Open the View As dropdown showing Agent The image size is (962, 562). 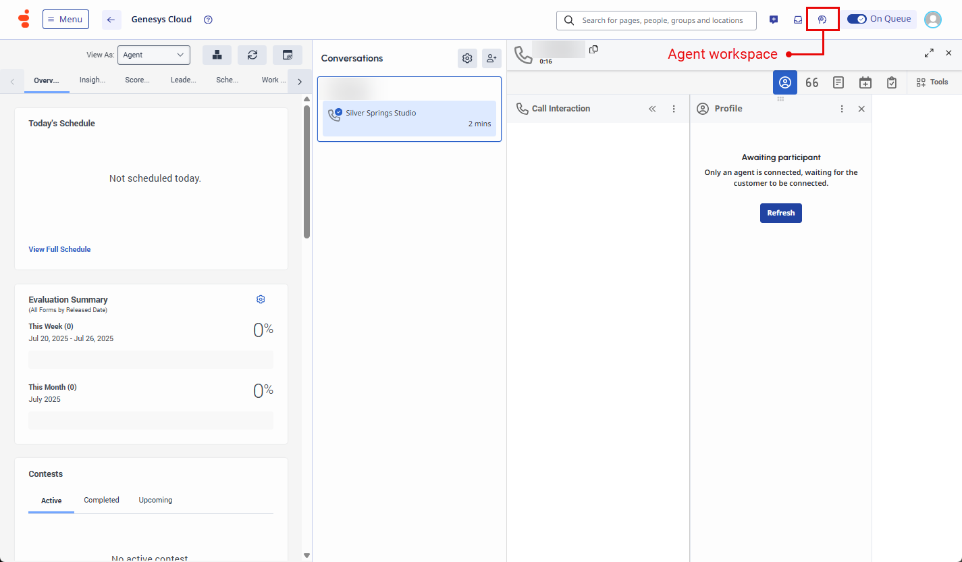(x=154, y=55)
